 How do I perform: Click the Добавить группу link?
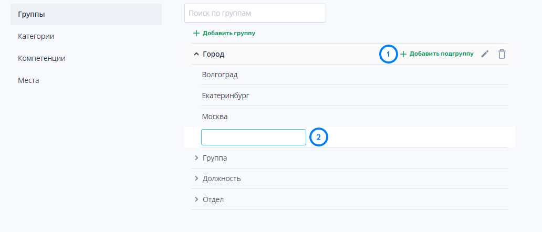pos(229,33)
